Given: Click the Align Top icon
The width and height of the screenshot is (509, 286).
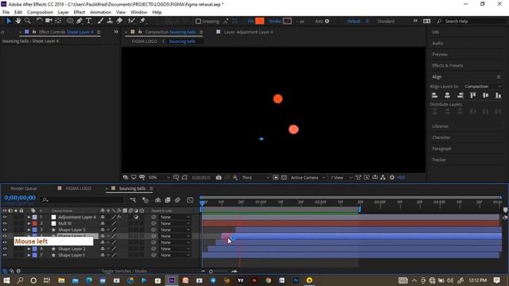Looking at the screenshot, I should pyautogui.click(x=473, y=95).
